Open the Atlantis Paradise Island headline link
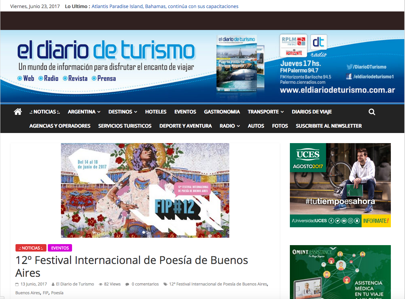 click(165, 6)
